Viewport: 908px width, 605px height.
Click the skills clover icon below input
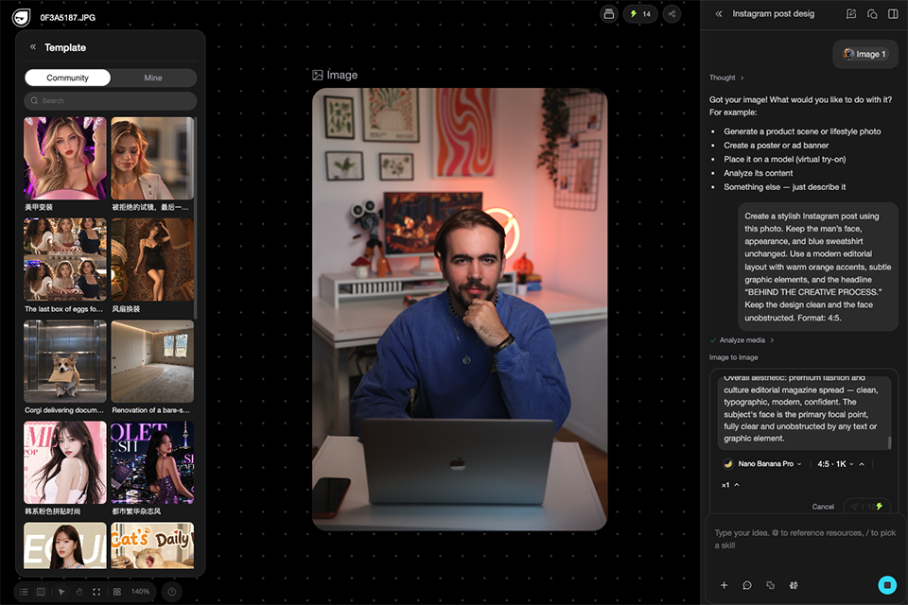click(794, 585)
